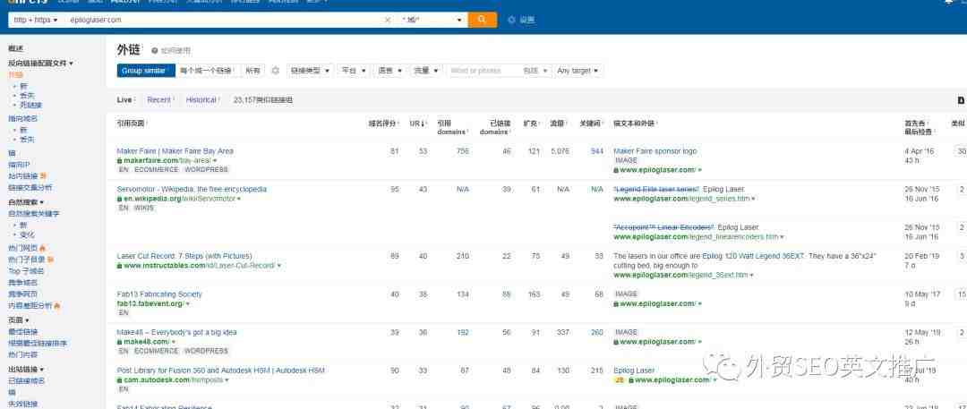The image size is (967, 409).
Task: Switch to 每个域一个链接 mode
Action: 206,71
